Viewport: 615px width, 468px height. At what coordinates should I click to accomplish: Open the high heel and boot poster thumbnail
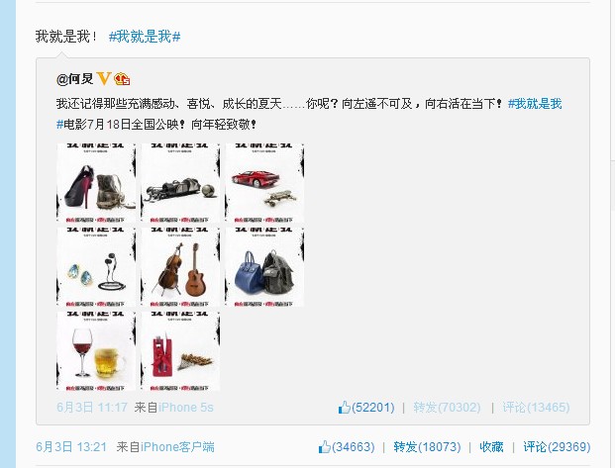96,183
